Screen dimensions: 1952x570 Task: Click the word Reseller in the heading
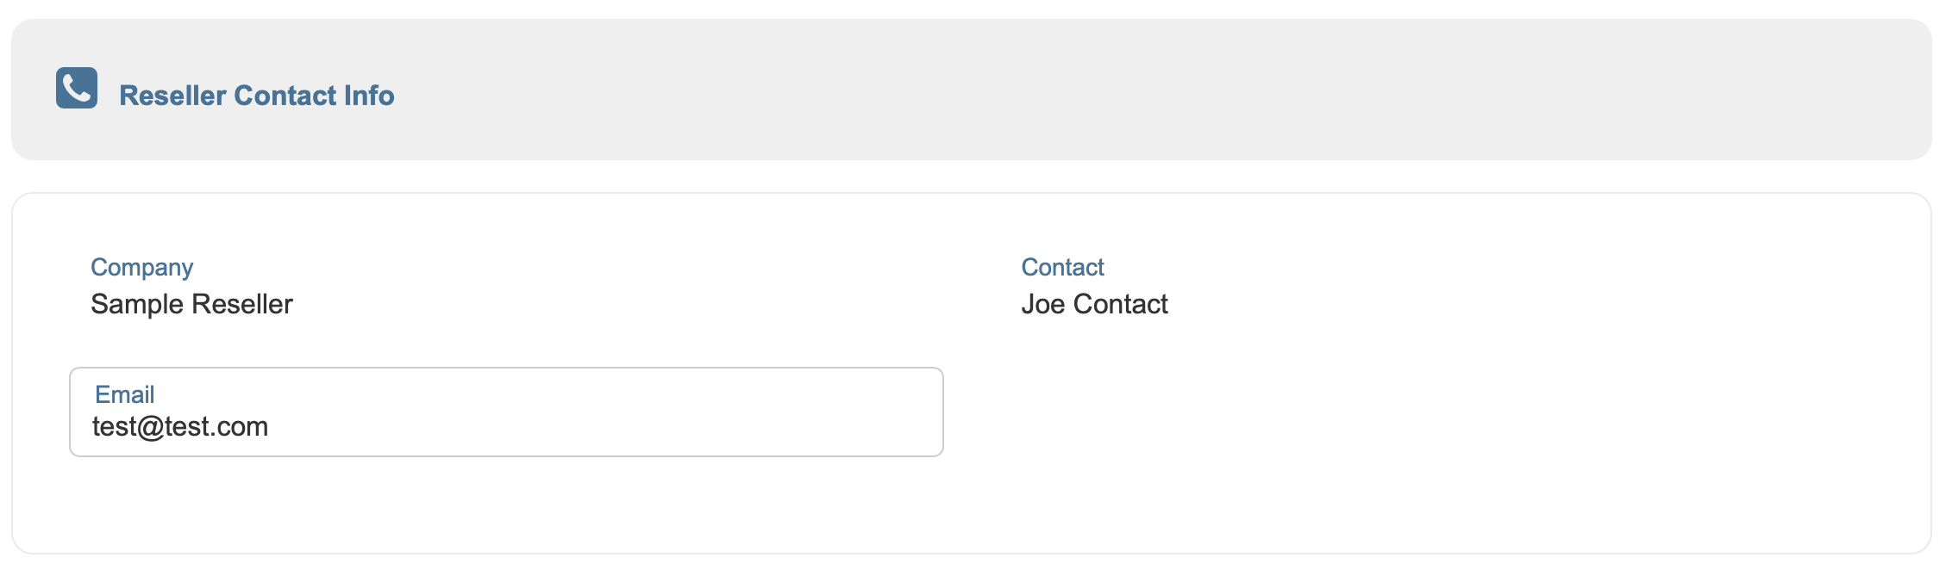tap(172, 96)
